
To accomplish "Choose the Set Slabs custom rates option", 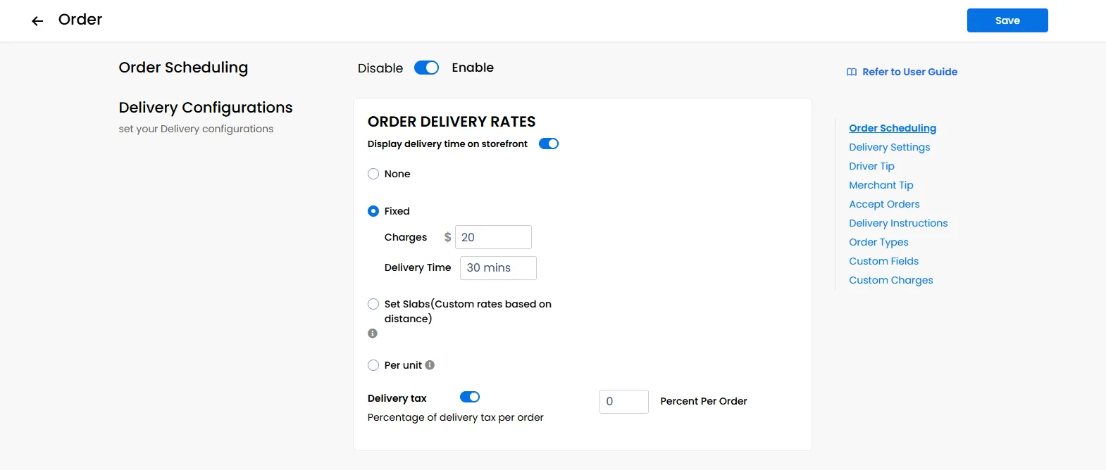I will tap(373, 304).
